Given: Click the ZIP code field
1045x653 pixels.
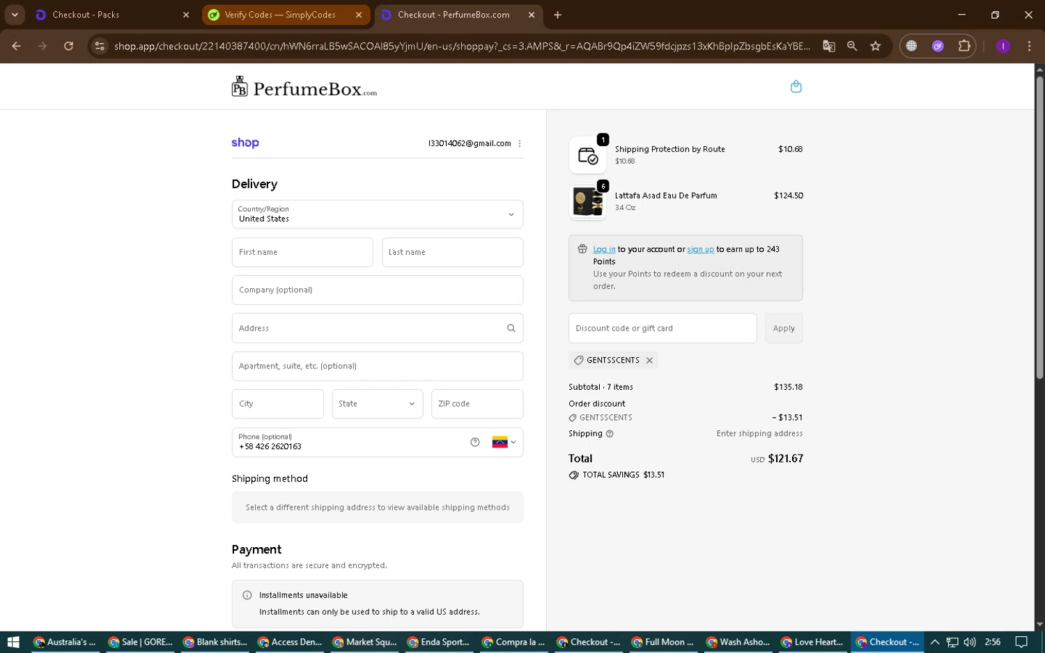Looking at the screenshot, I should 477,404.
